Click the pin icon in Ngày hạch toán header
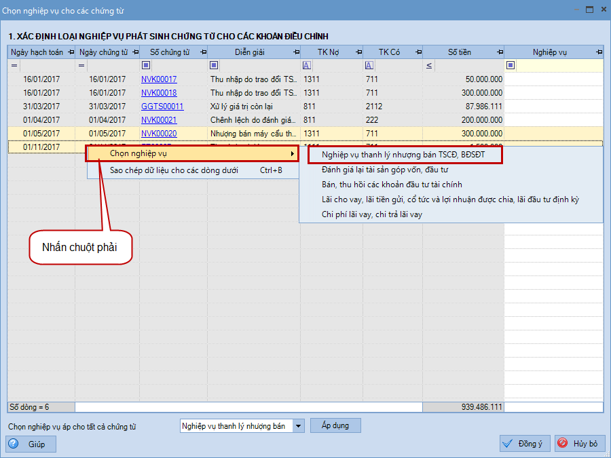Image resolution: width=611 pixels, height=458 pixels. (x=71, y=52)
